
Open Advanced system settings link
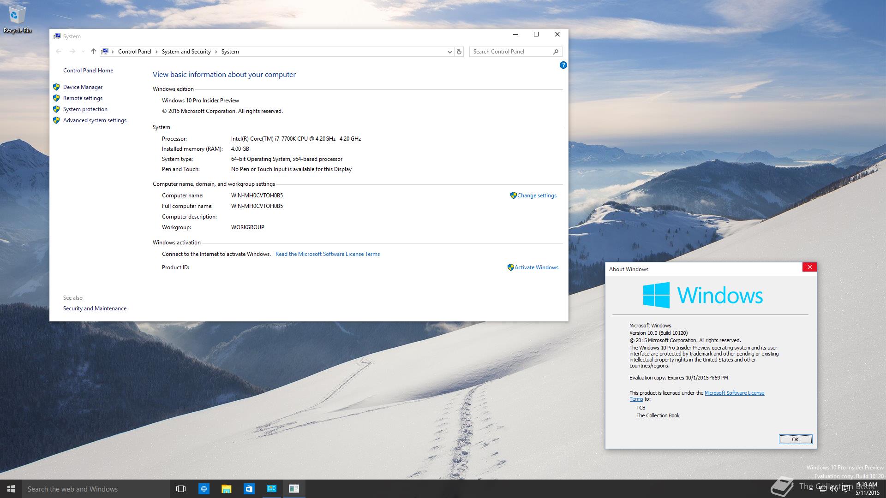pos(95,120)
